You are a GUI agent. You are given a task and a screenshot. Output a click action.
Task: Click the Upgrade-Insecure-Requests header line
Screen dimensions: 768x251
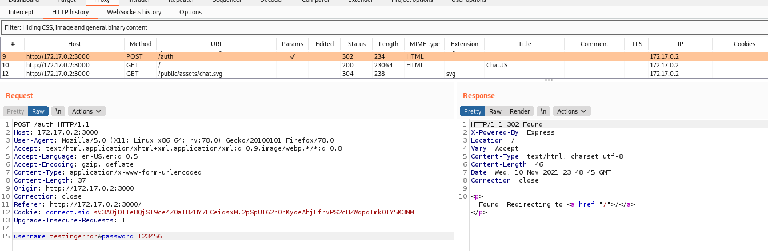point(70,220)
